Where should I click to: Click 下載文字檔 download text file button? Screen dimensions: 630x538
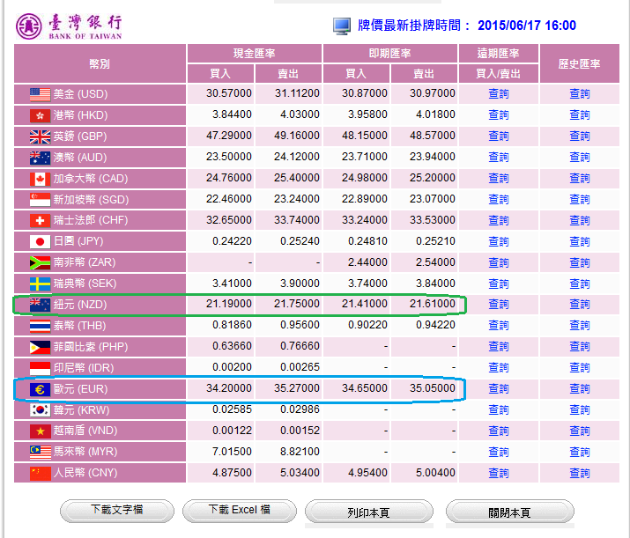point(117,511)
